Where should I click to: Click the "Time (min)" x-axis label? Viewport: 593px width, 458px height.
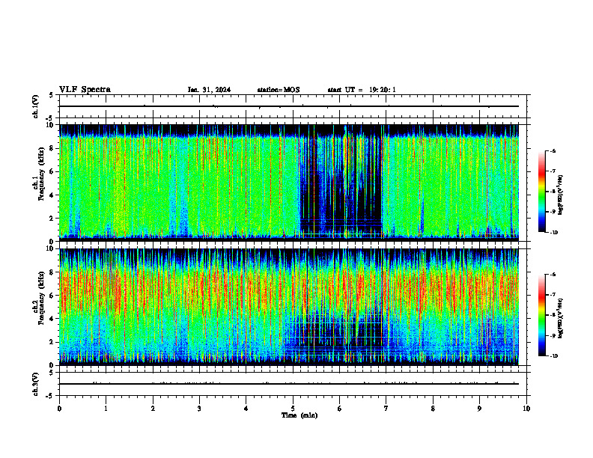[x=299, y=415]
